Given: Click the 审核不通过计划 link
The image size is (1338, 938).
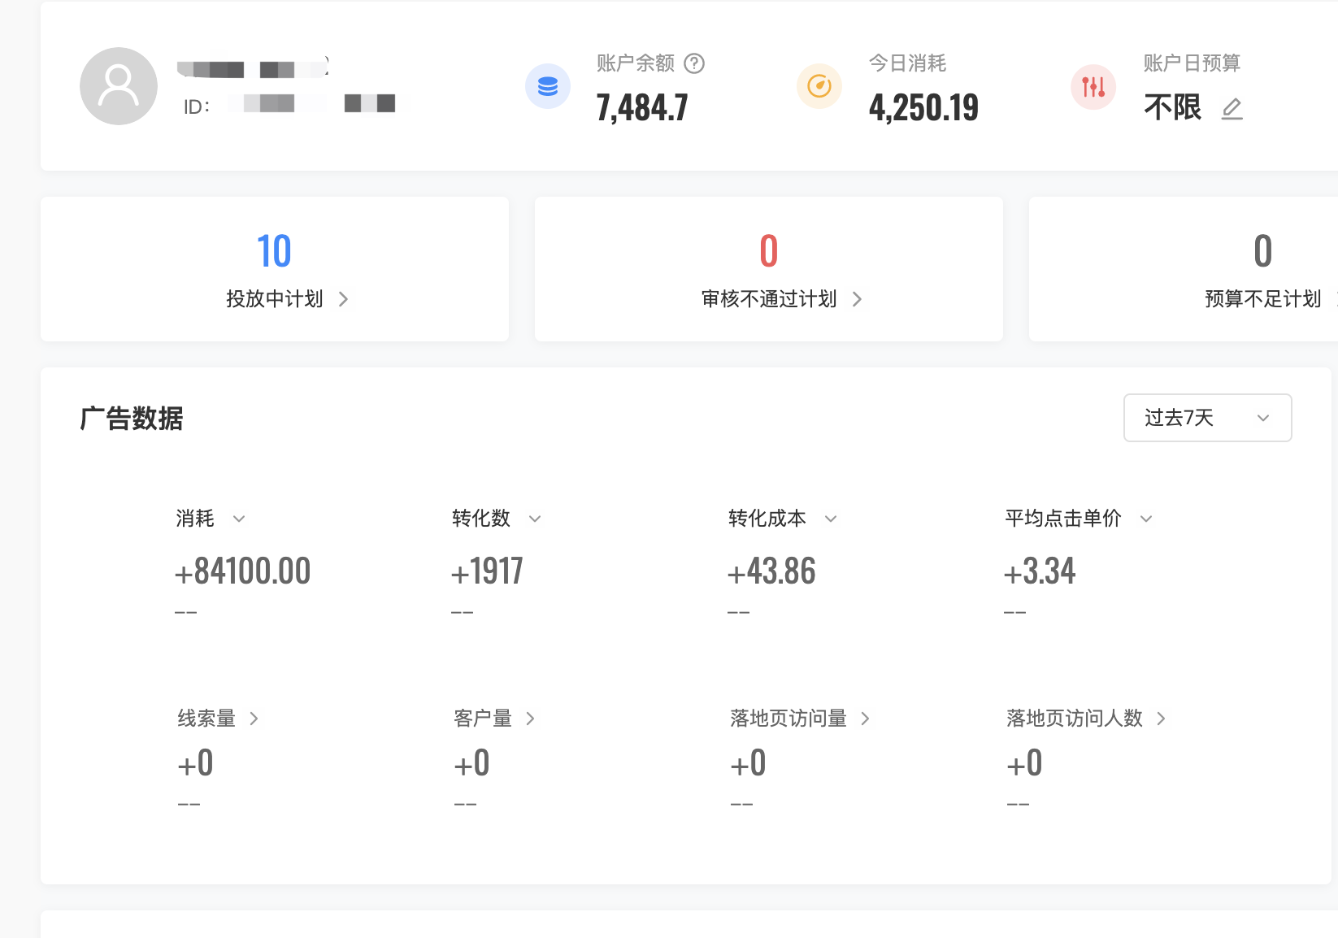Looking at the screenshot, I should [769, 299].
